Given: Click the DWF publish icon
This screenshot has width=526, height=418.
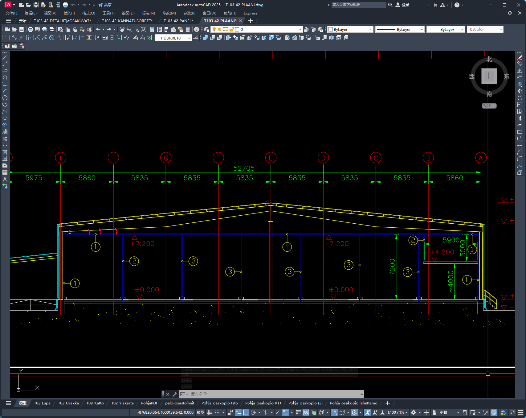Looking at the screenshot, I should (x=52, y=29).
